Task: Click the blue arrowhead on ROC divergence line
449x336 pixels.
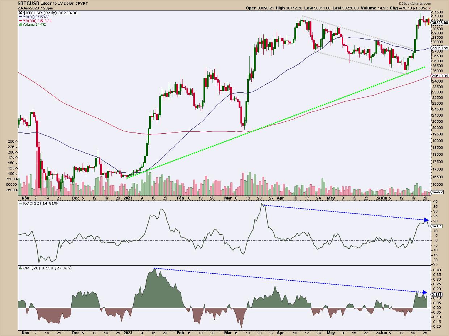Action: (426, 220)
